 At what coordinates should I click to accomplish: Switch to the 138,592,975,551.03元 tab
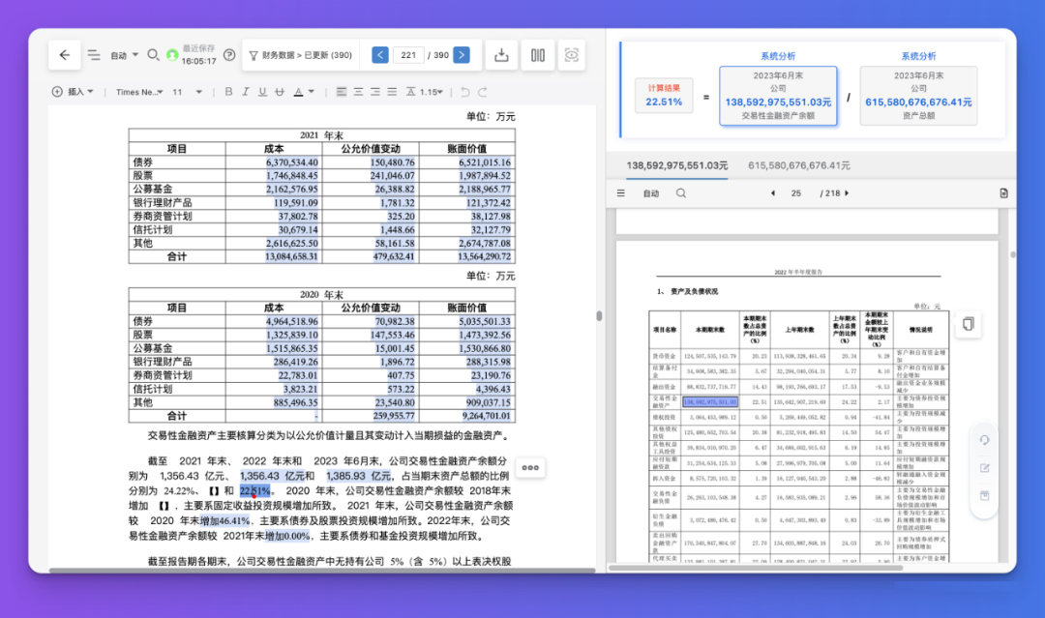click(x=676, y=165)
